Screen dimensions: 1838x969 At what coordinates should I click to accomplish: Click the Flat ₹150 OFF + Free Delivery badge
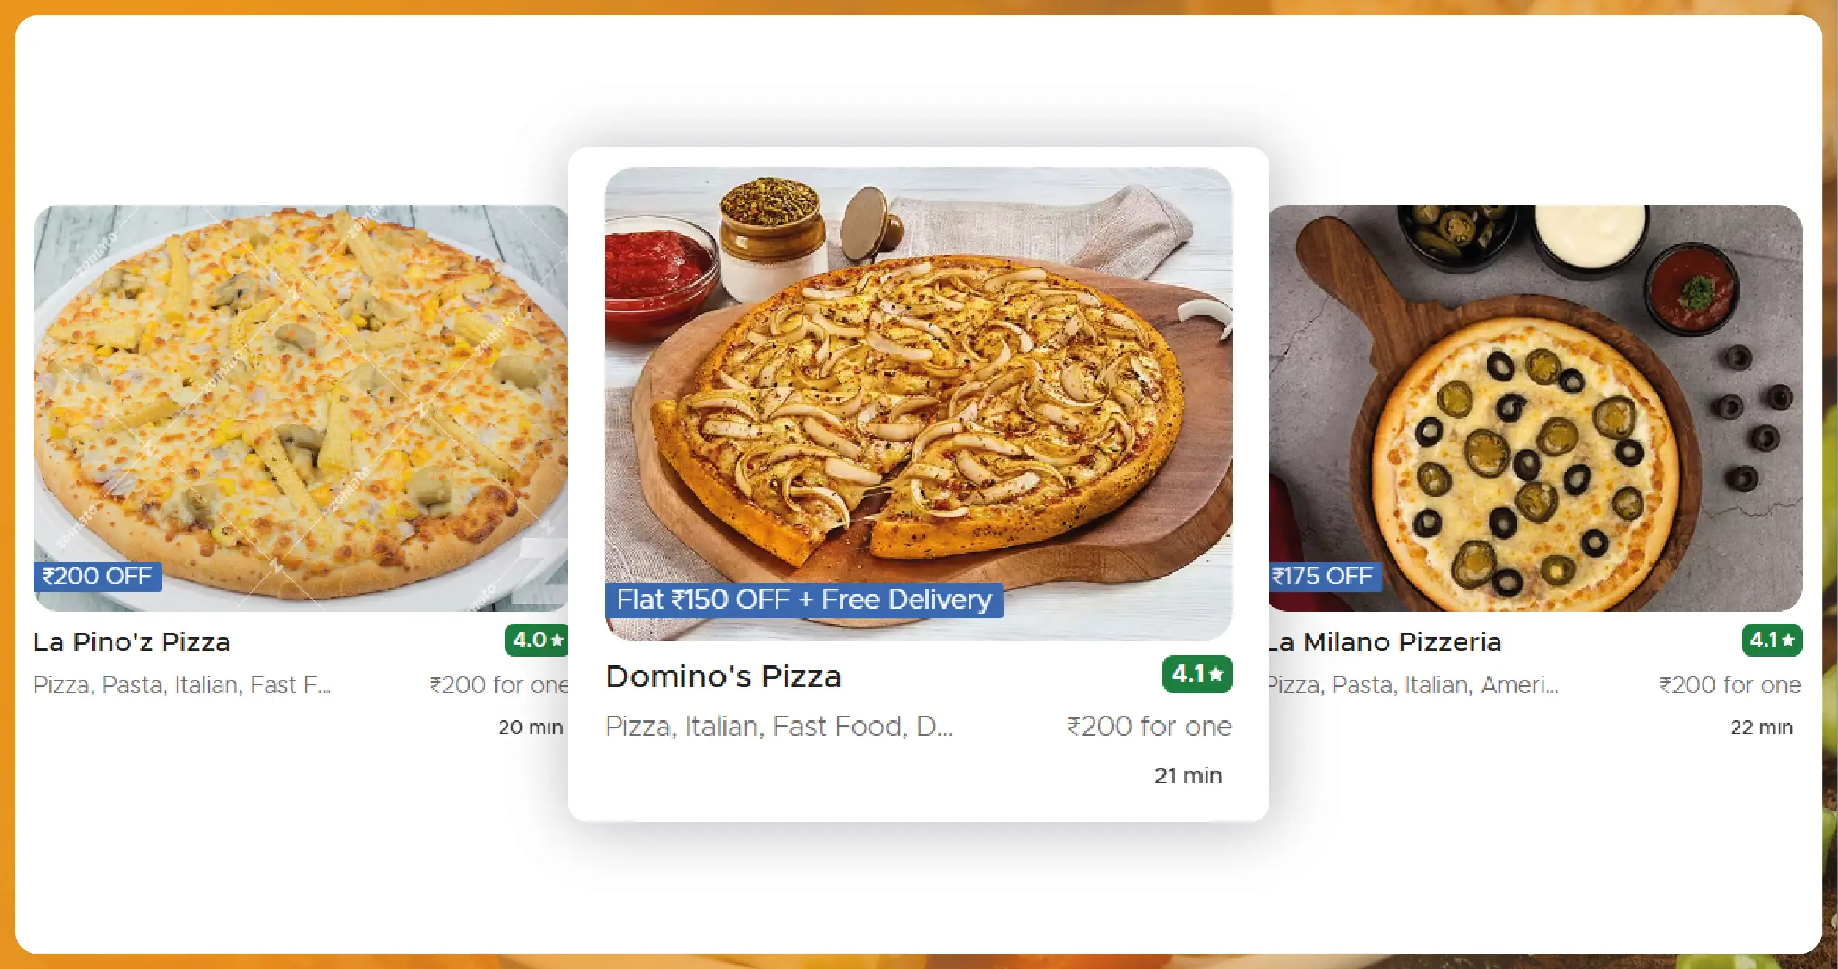pos(804,600)
